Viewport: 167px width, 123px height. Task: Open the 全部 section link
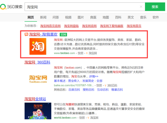click(x=99, y=81)
